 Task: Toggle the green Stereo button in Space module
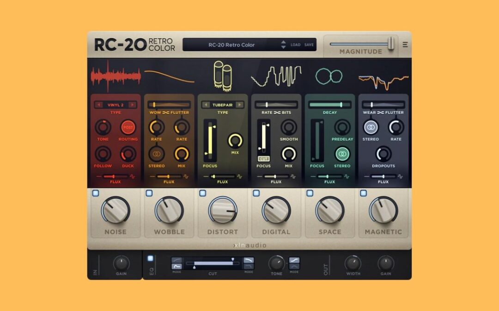[x=342, y=154]
